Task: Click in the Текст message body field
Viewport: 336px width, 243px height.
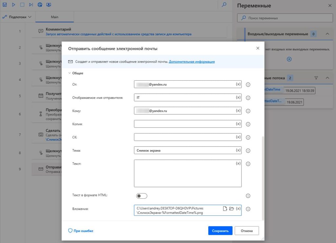Action: [184, 173]
